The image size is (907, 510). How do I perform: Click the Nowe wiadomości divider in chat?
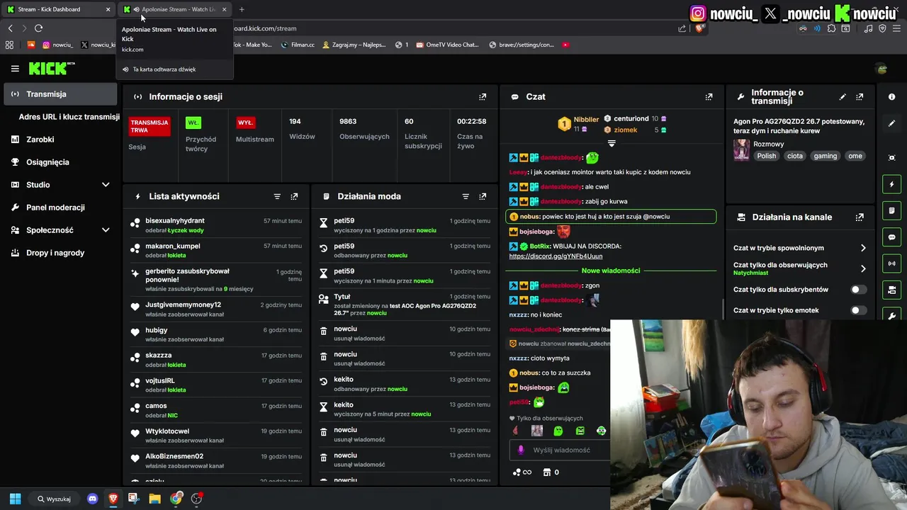click(611, 271)
